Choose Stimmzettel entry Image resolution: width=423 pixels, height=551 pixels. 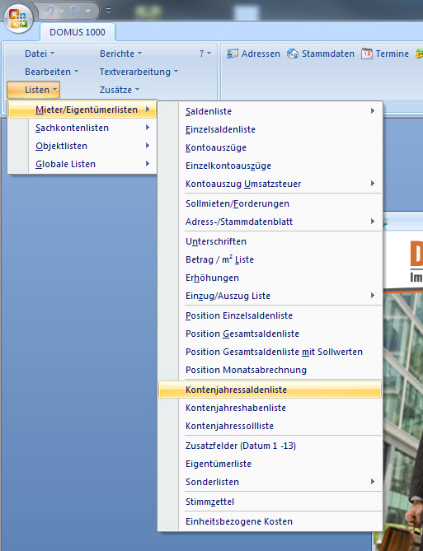point(270,502)
